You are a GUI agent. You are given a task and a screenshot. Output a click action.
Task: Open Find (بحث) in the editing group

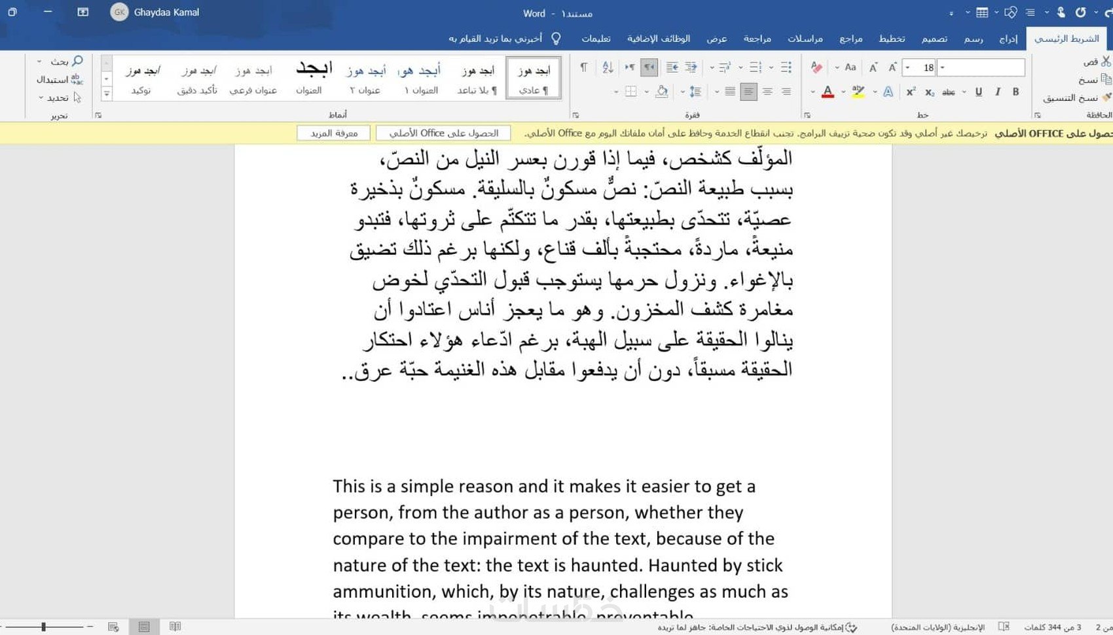(65, 61)
